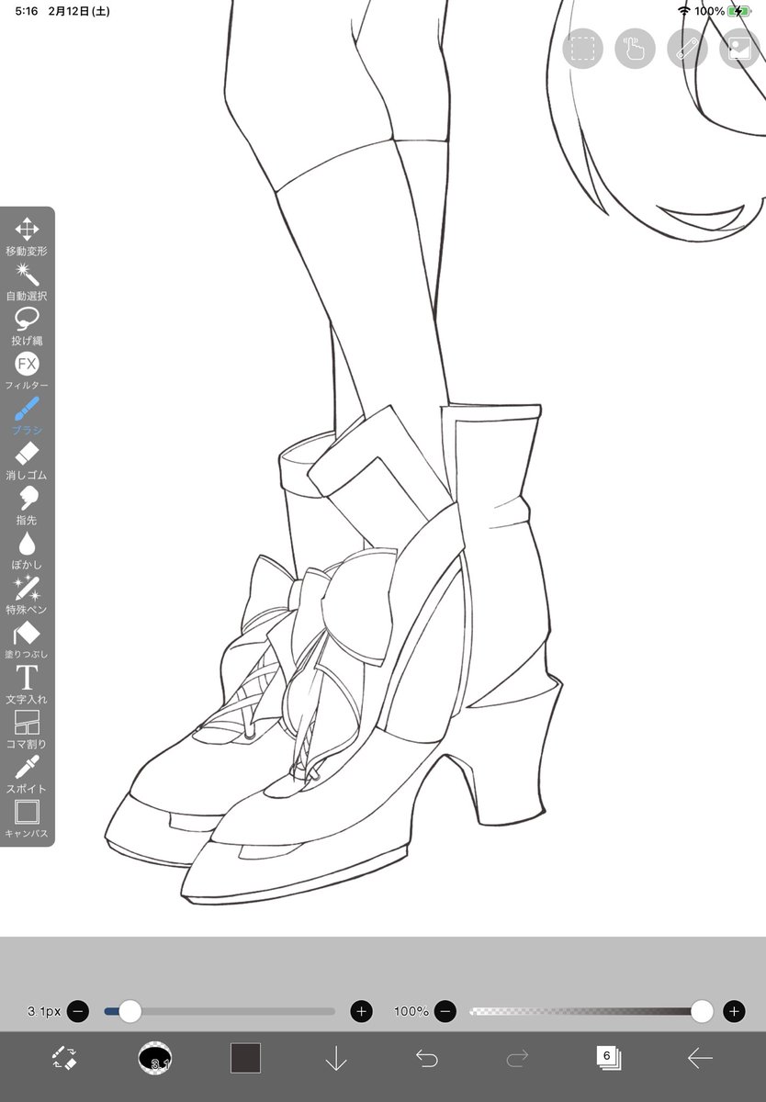The image size is (766, 1102).
Task: Open the dark current color swatch
Action: point(245,1058)
